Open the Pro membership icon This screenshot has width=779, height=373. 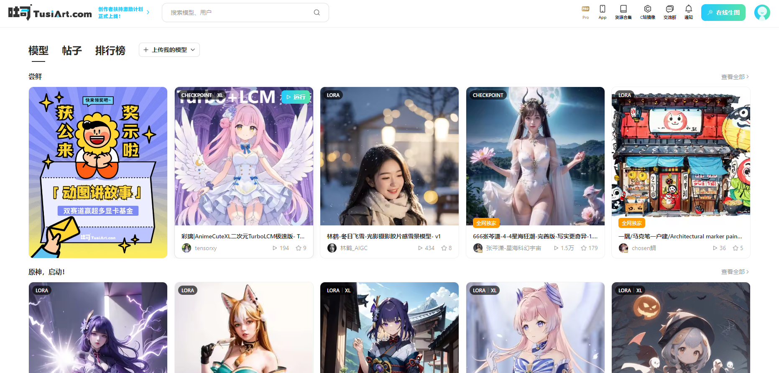(x=585, y=13)
